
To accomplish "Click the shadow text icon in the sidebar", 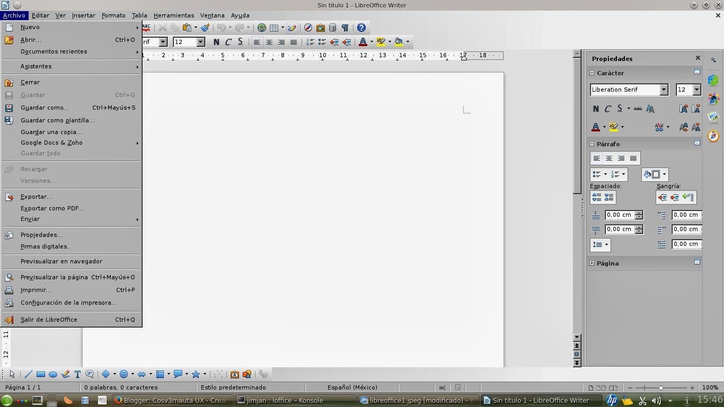I will 650,109.
